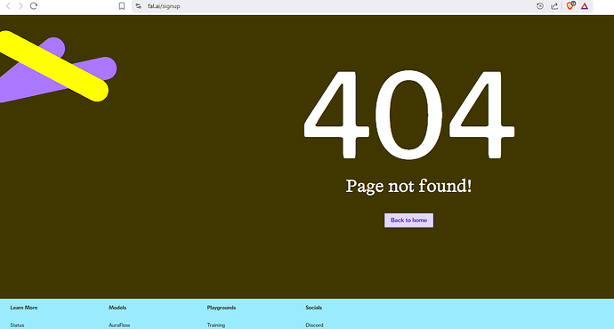Image resolution: width=614 pixels, height=329 pixels.
Task: Open the Training footer link
Action: 216,325
